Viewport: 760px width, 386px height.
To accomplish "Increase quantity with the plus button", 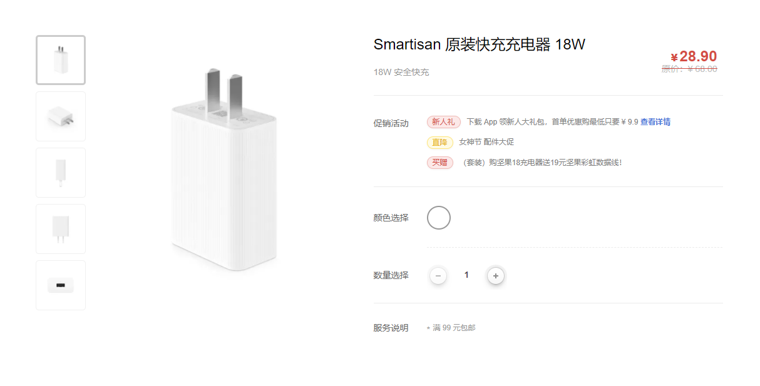I will tap(496, 275).
